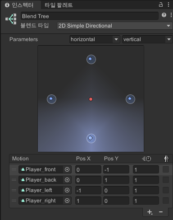Open object picker for Player_front
173x220 pixels.
click(x=67, y=169)
